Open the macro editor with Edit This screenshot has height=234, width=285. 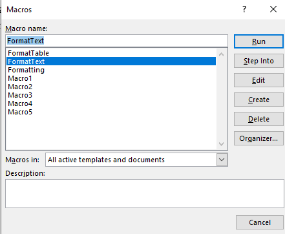click(259, 80)
